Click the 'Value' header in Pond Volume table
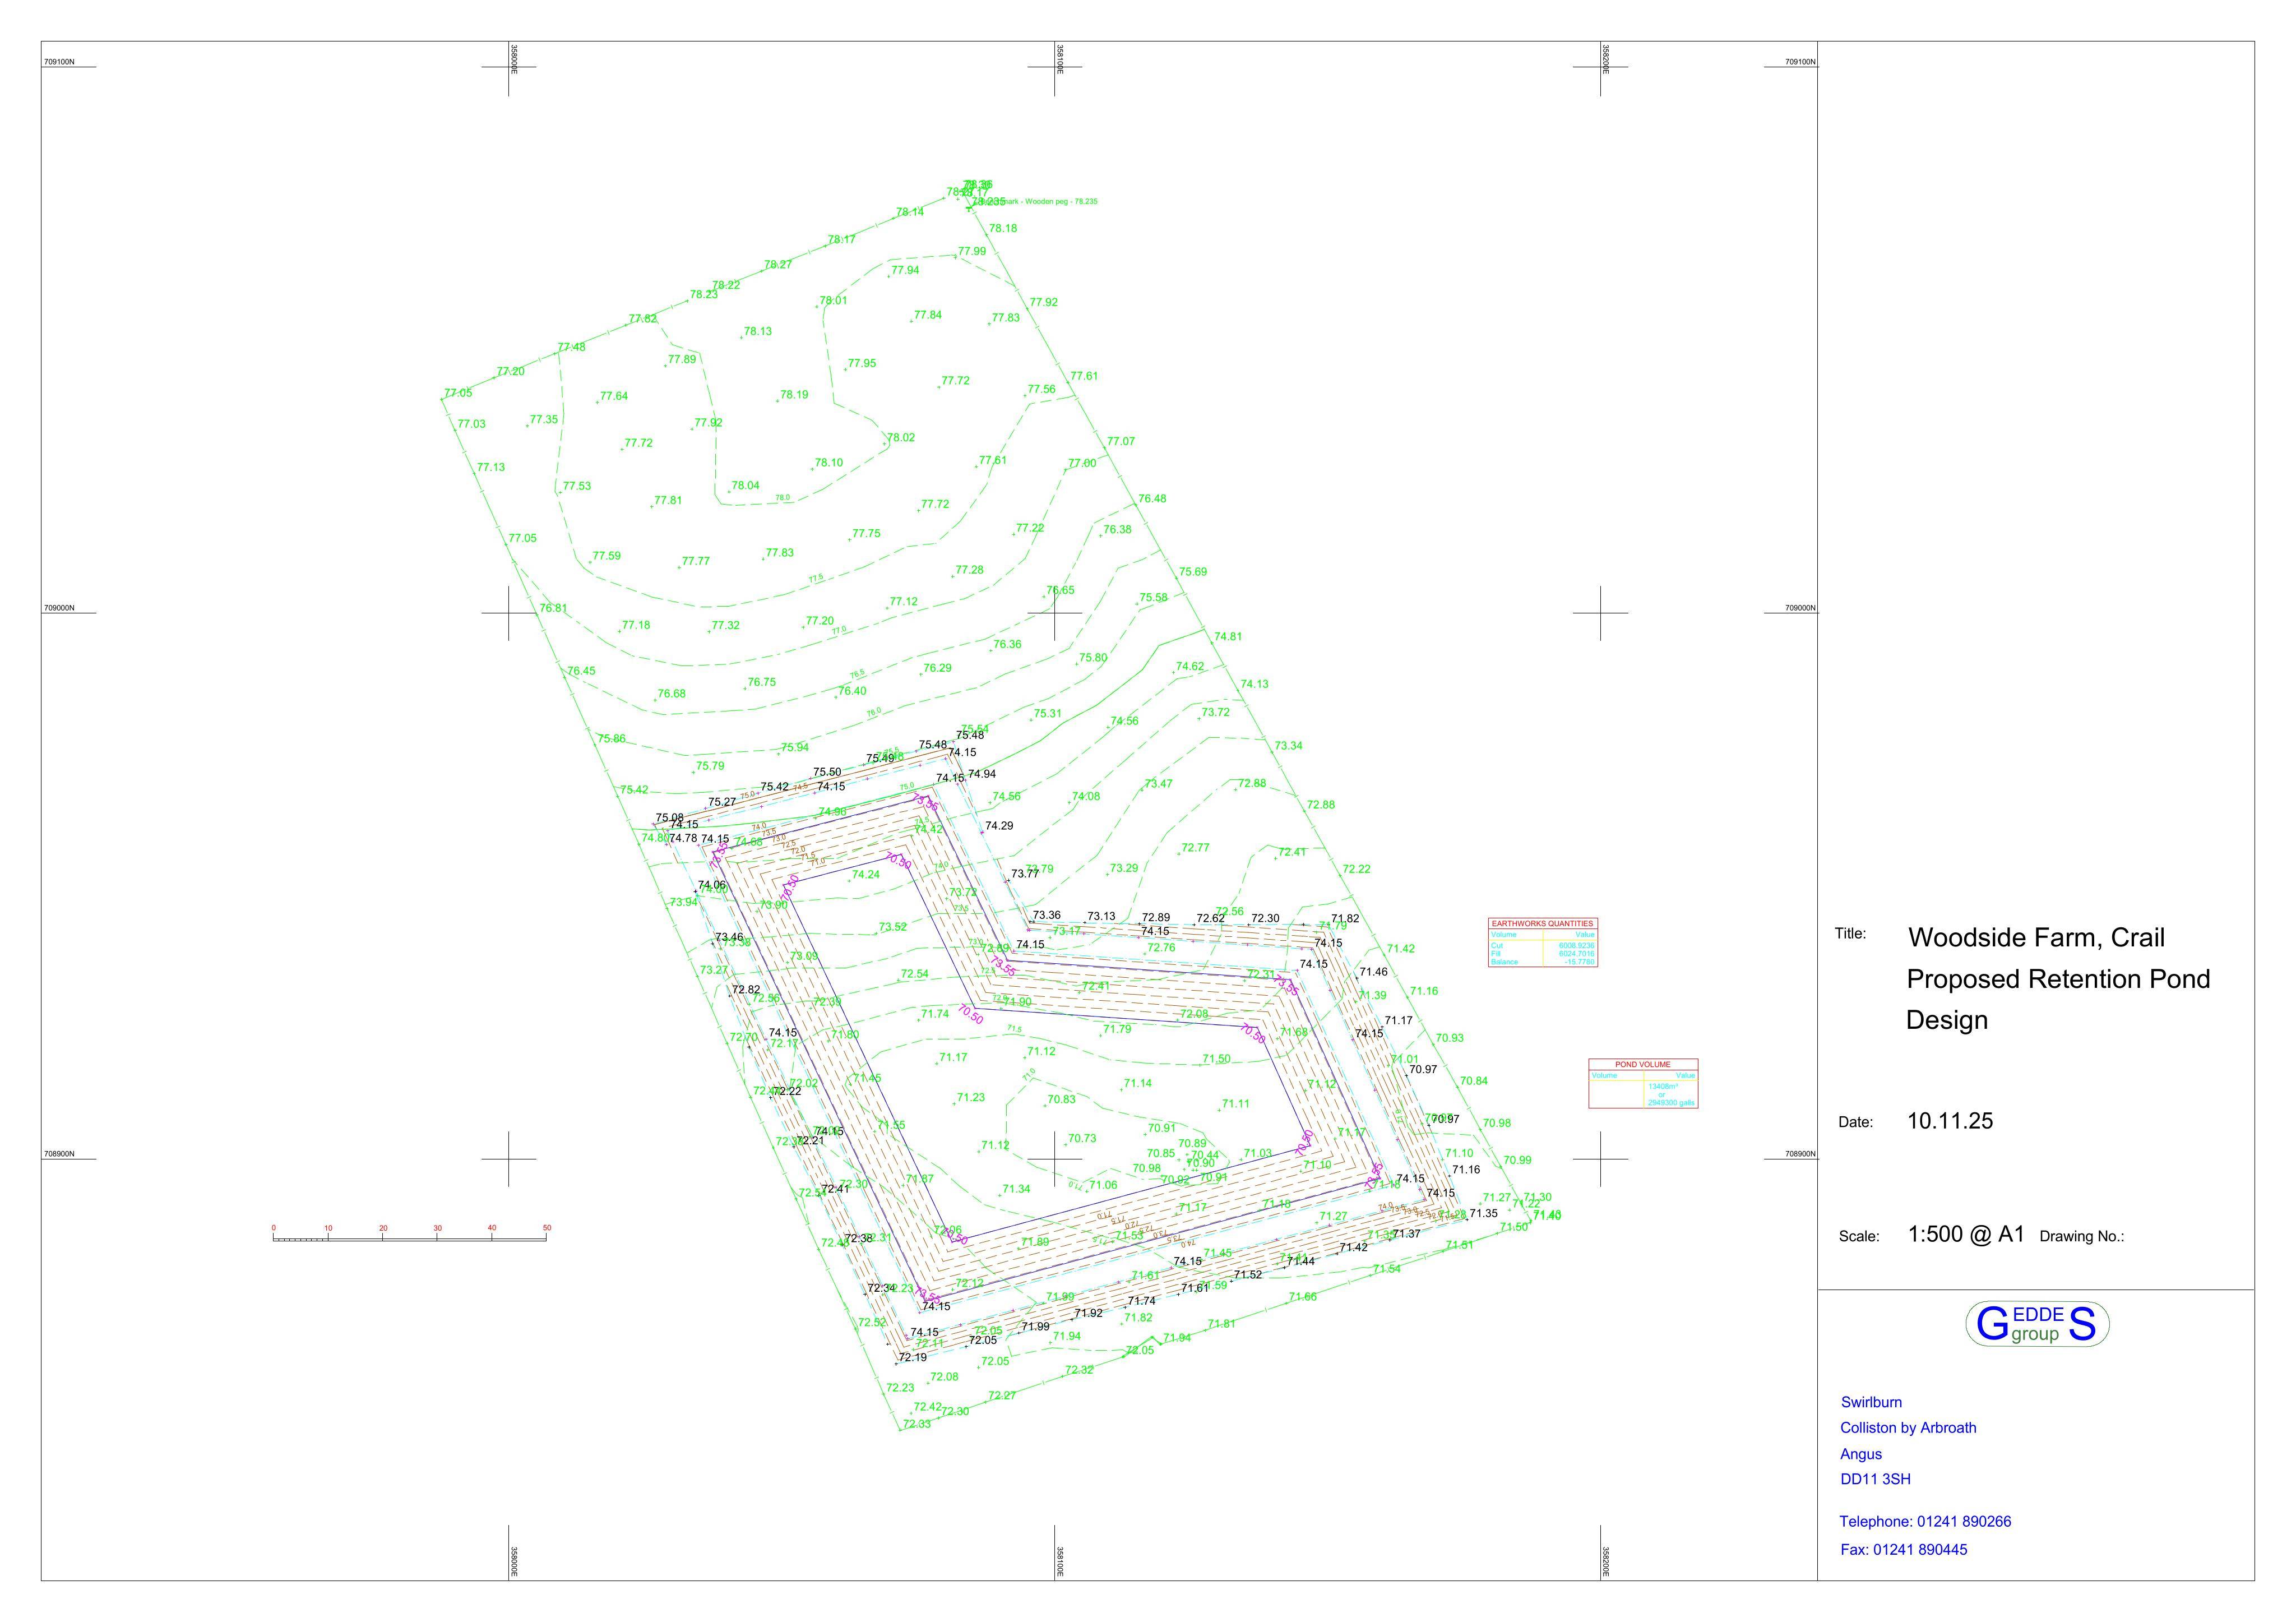This screenshot has width=2296, height=1622. pyautogui.click(x=1685, y=1075)
